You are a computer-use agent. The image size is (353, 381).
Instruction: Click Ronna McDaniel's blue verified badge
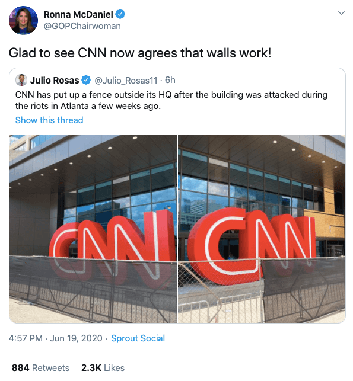(x=120, y=14)
